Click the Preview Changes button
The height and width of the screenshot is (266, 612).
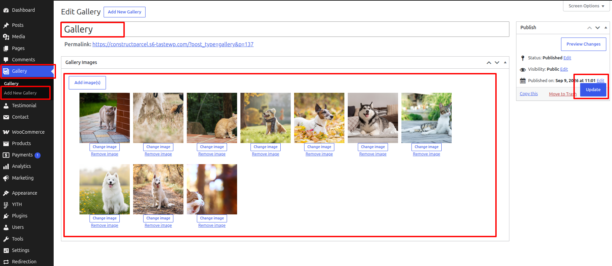583,44
